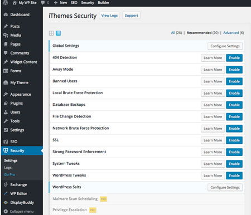Show All (26) modules filter

pos(176,33)
